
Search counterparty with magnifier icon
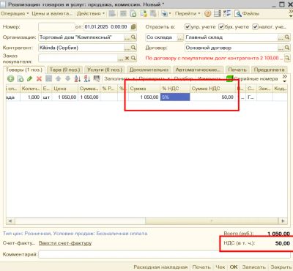pos(133,48)
